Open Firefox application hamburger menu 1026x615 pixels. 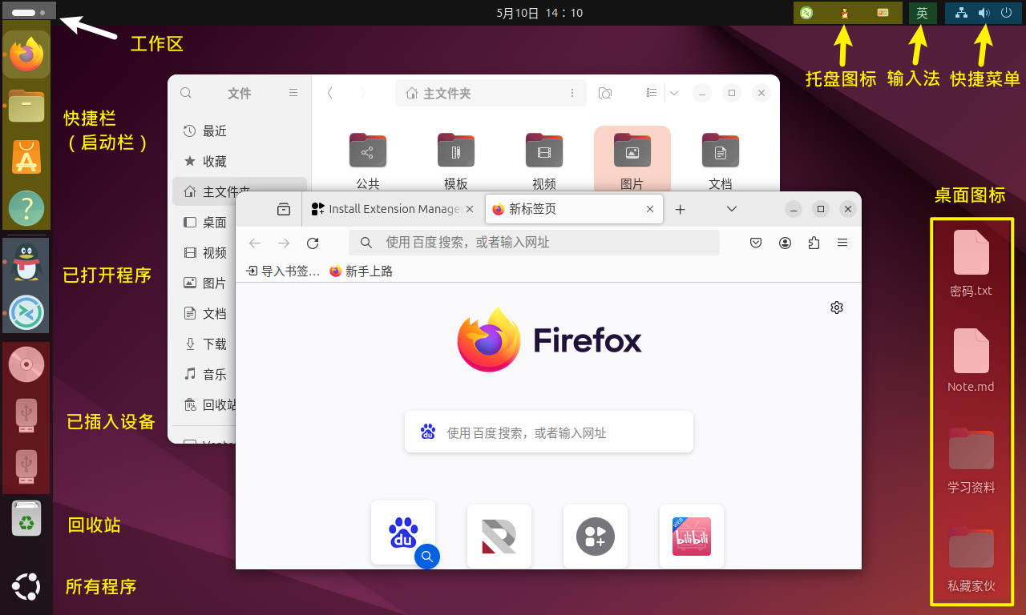coord(842,243)
